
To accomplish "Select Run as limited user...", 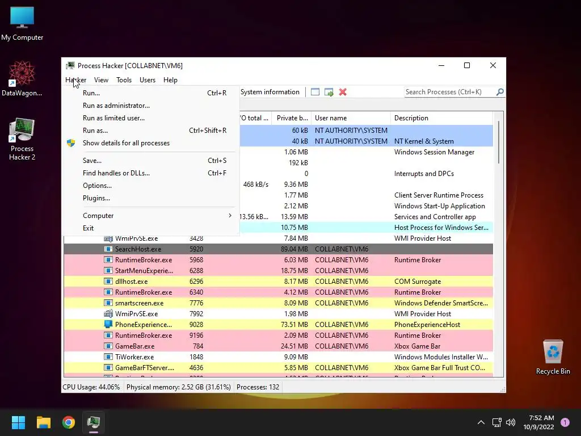I will click(151, 118).
